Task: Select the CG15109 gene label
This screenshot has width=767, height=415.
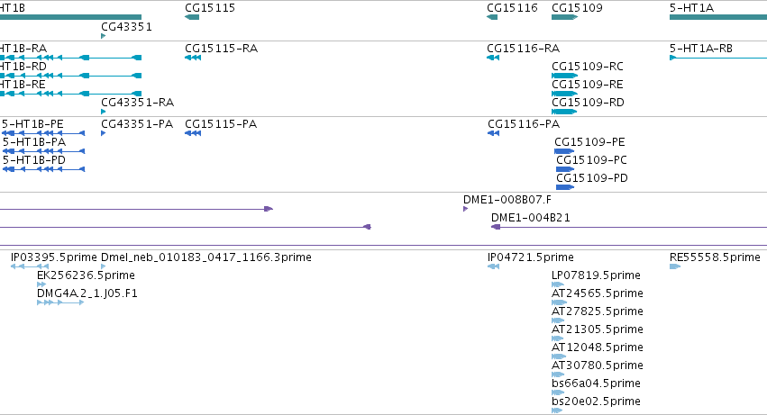Action: coord(577,8)
